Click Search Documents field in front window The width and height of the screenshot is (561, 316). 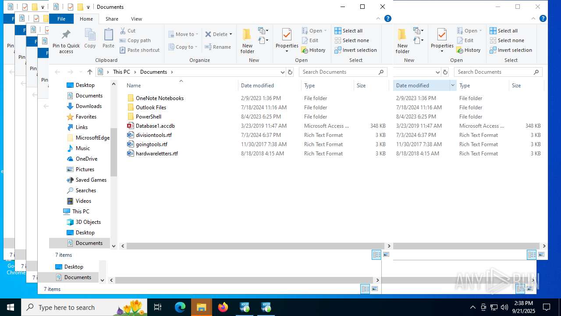tap(339, 72)
